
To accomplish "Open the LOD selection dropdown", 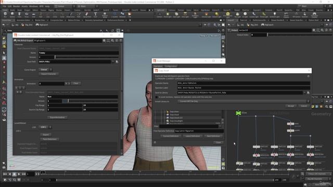I will click(x=45, y=127).
